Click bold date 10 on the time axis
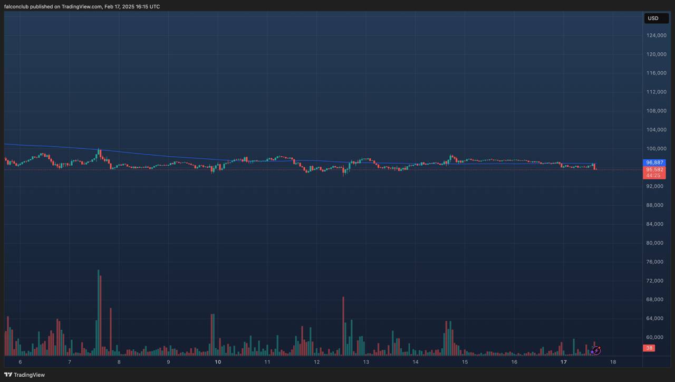 218,362
